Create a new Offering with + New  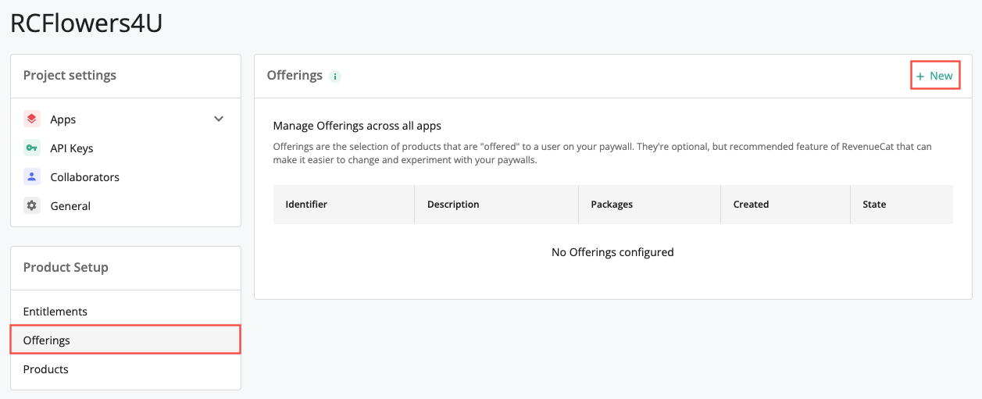click(x=935, y=76)
